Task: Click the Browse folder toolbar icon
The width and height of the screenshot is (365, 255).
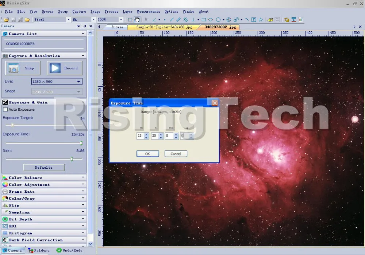Action: point(27,20)
